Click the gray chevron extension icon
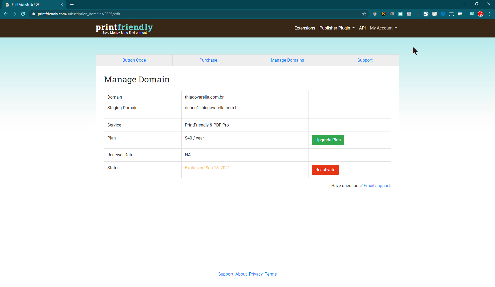 coord(392,14)
